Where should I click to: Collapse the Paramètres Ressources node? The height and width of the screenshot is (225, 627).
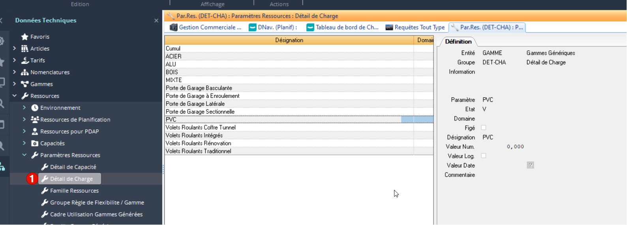(24, 155)
